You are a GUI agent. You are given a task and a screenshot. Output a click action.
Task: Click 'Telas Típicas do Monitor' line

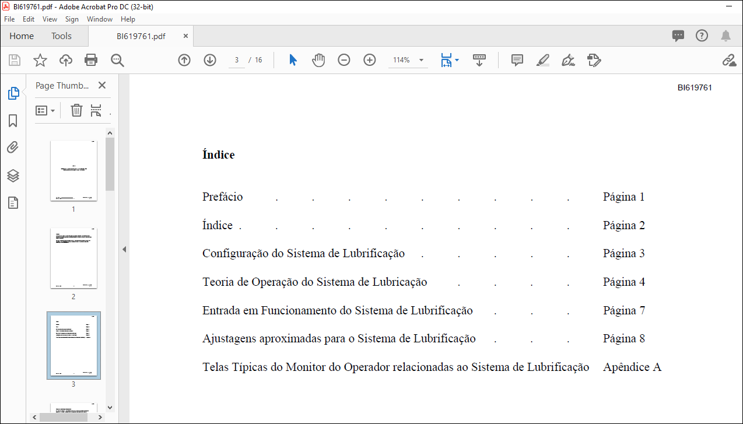pyautogui.click(x=395, y=367)
